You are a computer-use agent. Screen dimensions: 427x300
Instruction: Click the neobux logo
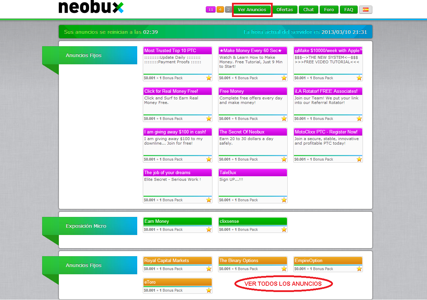91,7
